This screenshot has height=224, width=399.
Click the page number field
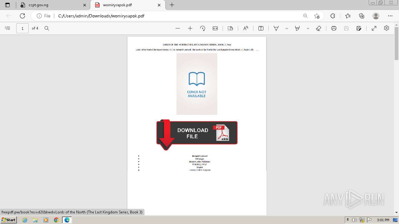(22, 28)
